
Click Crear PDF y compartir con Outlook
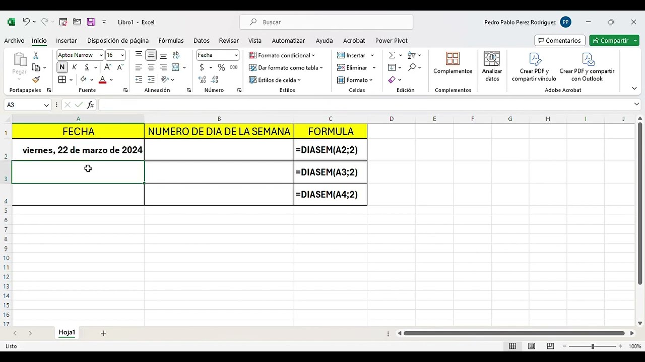[x=587, y=67]
